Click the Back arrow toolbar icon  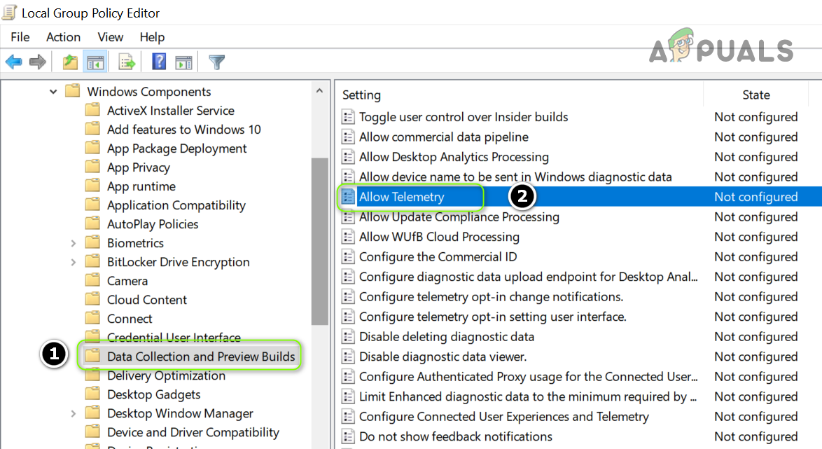[13, 62]
